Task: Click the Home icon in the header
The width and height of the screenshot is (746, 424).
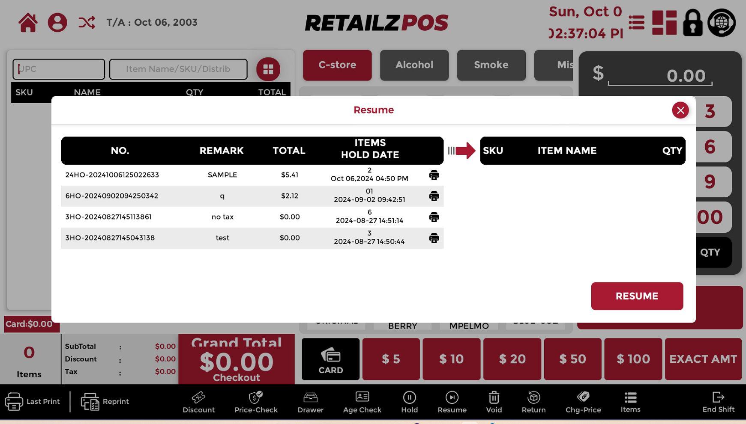Action: (28, 23)
